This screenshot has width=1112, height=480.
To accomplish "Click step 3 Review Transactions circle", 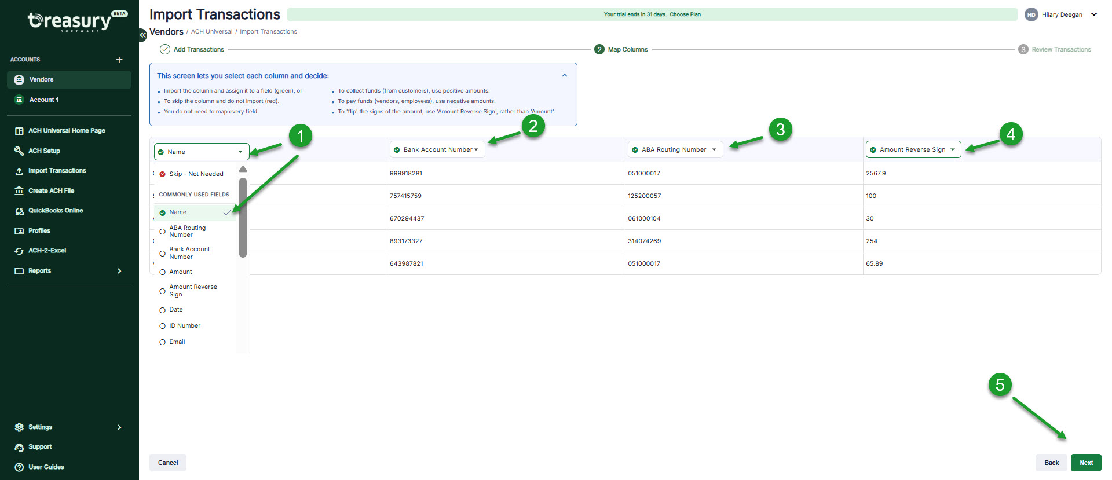I will tap(1023, 49).
